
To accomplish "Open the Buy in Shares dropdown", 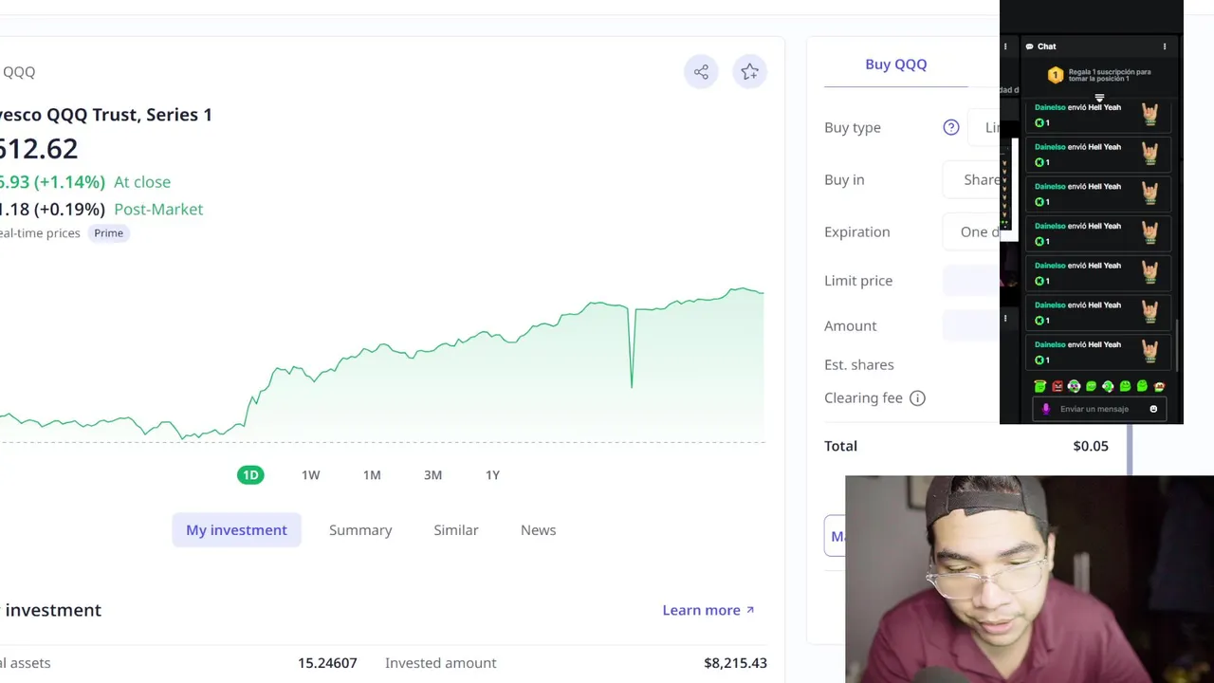I will click(x=971, y=179).
